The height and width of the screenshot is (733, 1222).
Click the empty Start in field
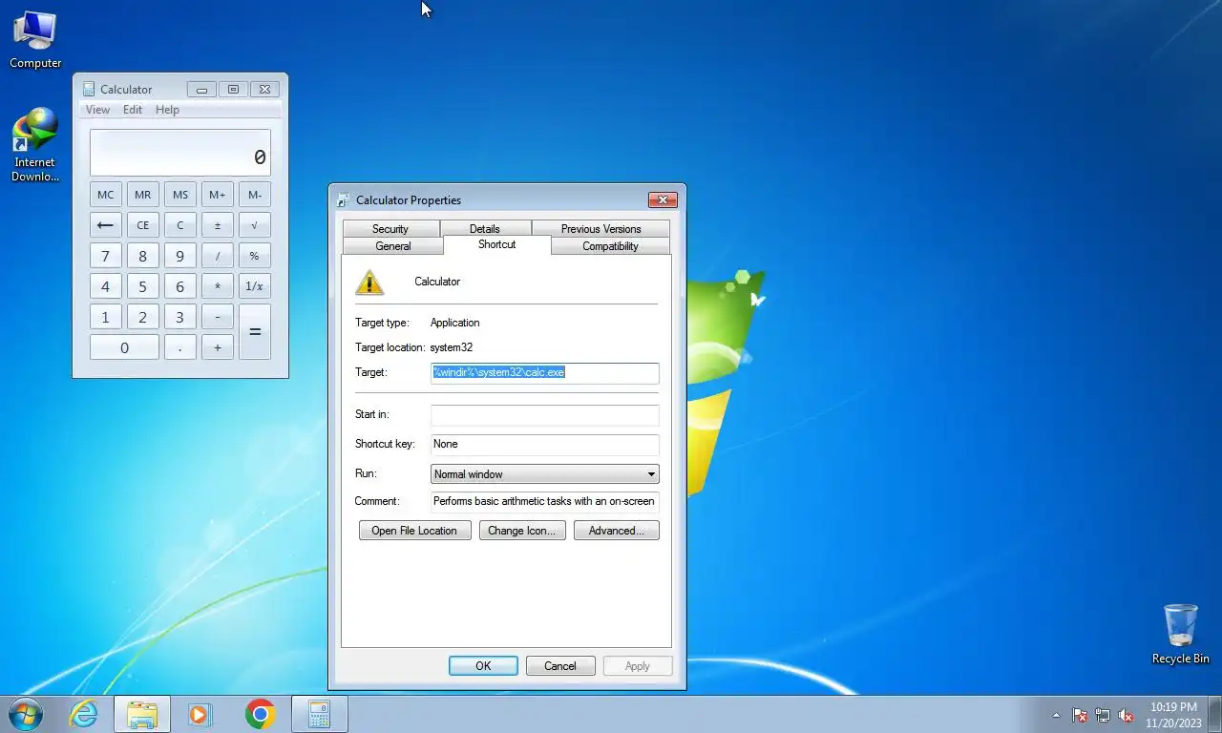(x=544, y=414)
